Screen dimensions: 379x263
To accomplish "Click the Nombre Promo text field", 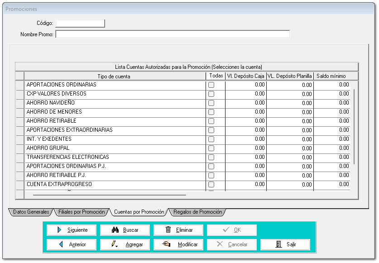I will [172, 34].
